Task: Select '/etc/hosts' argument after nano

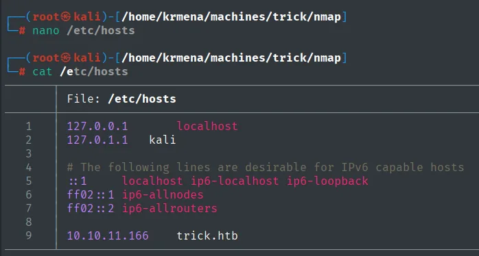Action: (x=101, y=31)
